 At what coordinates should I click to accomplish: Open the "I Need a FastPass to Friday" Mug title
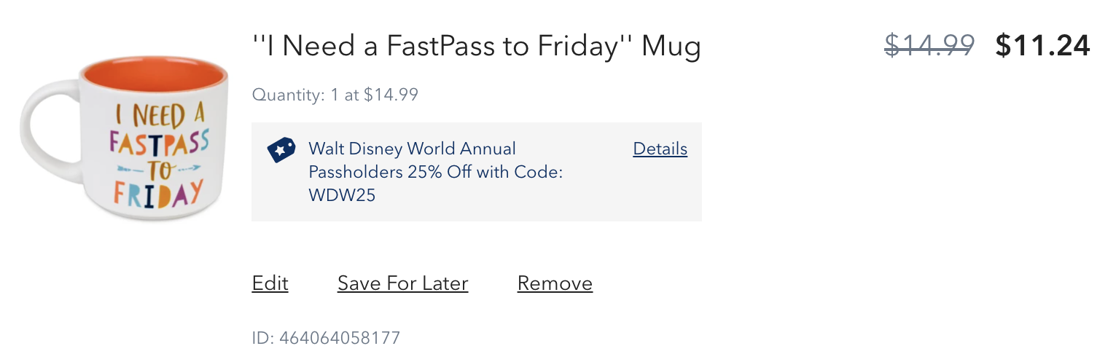coord(476,47)
